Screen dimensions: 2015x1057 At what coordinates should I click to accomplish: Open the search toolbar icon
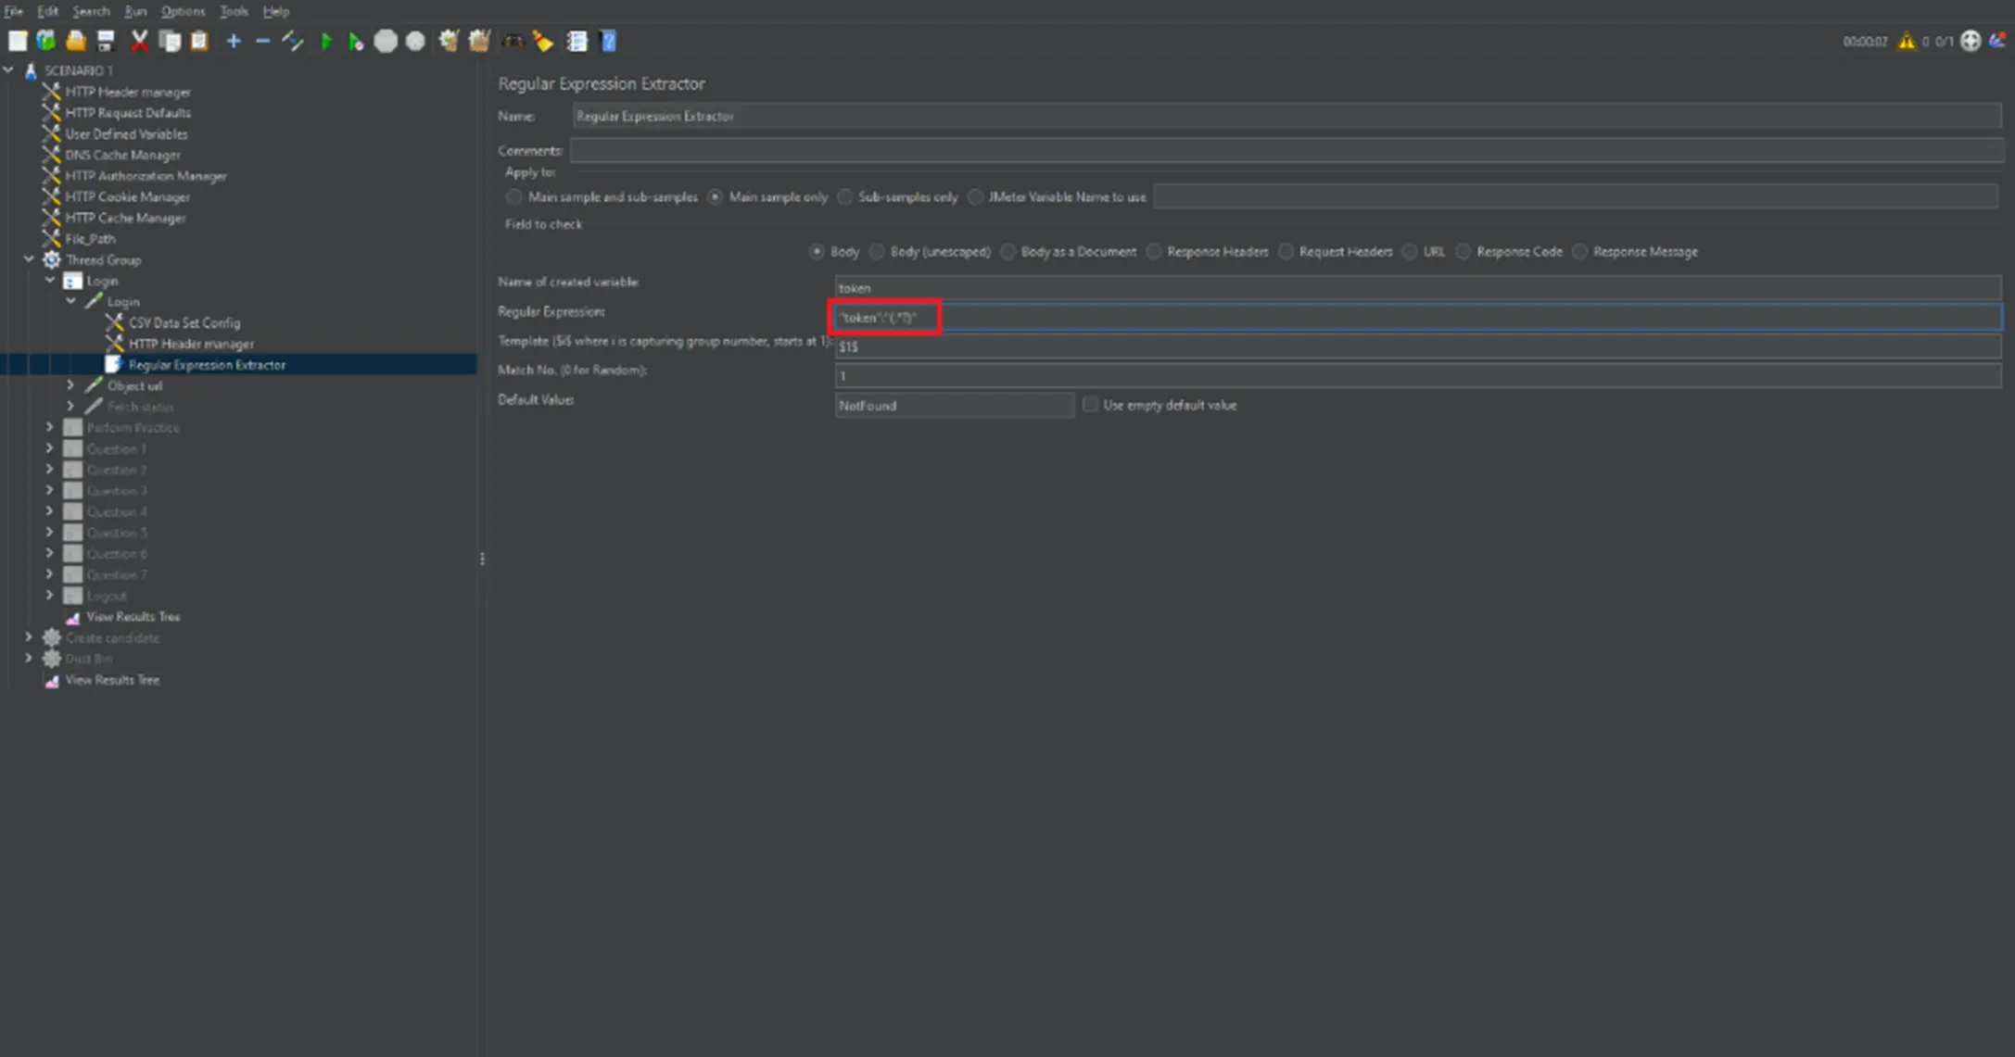(513, 41)
